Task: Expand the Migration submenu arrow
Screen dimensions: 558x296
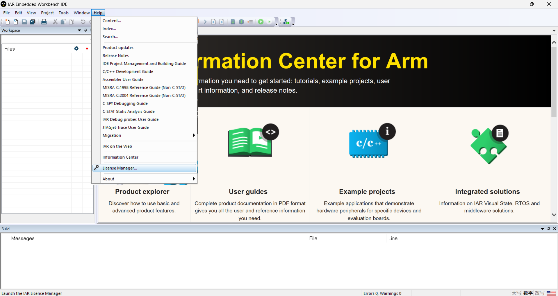Action: [194, 135]
